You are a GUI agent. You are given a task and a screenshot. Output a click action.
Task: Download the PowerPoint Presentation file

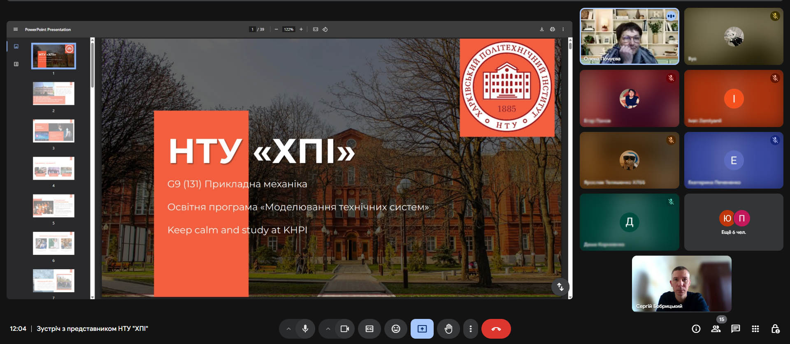541,29
